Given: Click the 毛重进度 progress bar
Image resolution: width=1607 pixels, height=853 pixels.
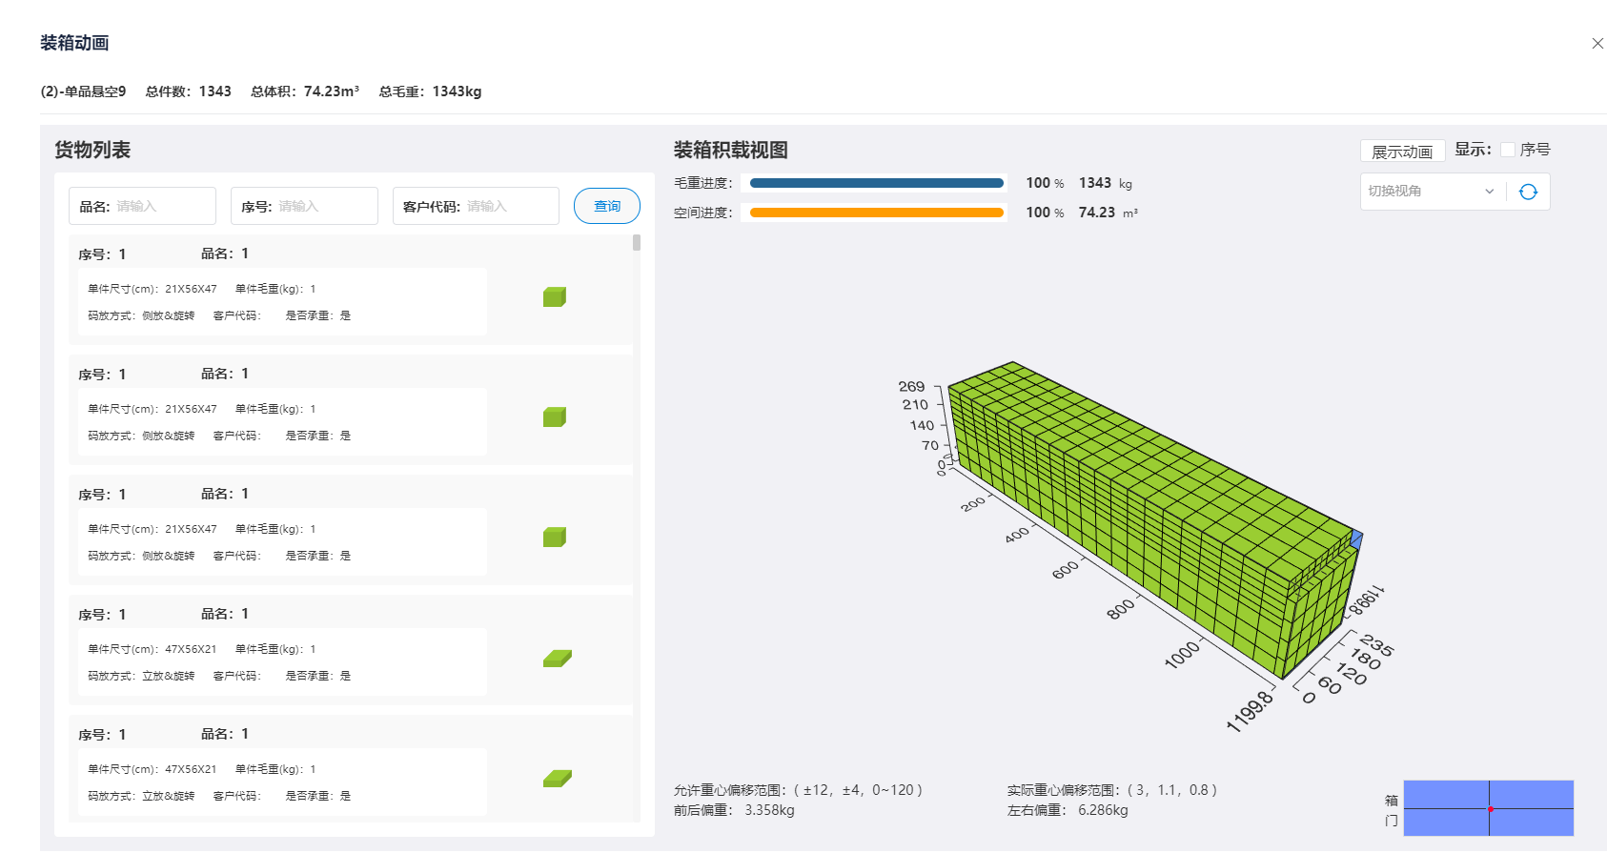Looking at the screenshot, I should (877, 183).
